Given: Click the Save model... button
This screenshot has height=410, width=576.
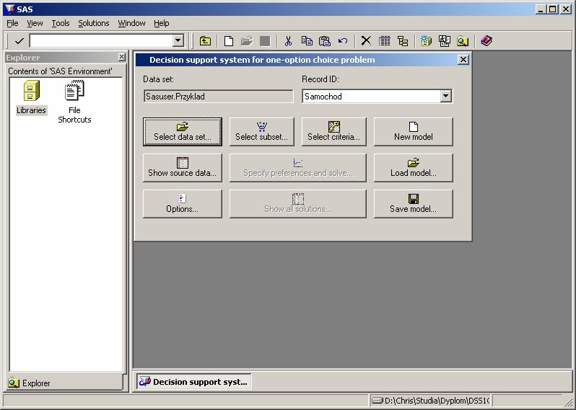Looking at the screenshot, I should click(x=414, y=203).
